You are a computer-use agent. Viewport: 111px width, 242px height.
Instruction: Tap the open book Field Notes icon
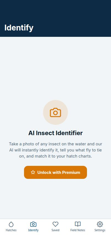(x=78, y=224)
